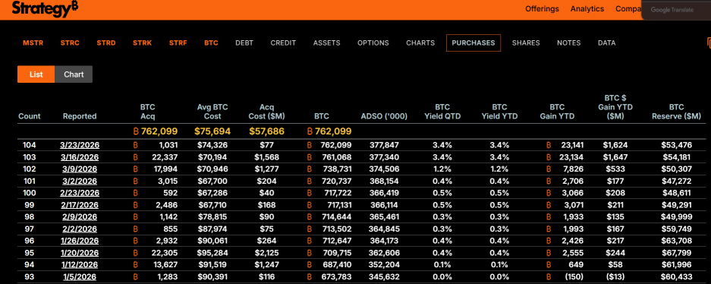This screenshot has width=711, height=284.
Task: Click count 100 in the table
Action: point(30,193)
